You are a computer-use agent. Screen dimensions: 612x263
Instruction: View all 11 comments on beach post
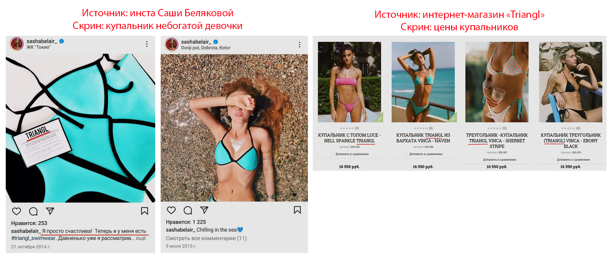206,238
